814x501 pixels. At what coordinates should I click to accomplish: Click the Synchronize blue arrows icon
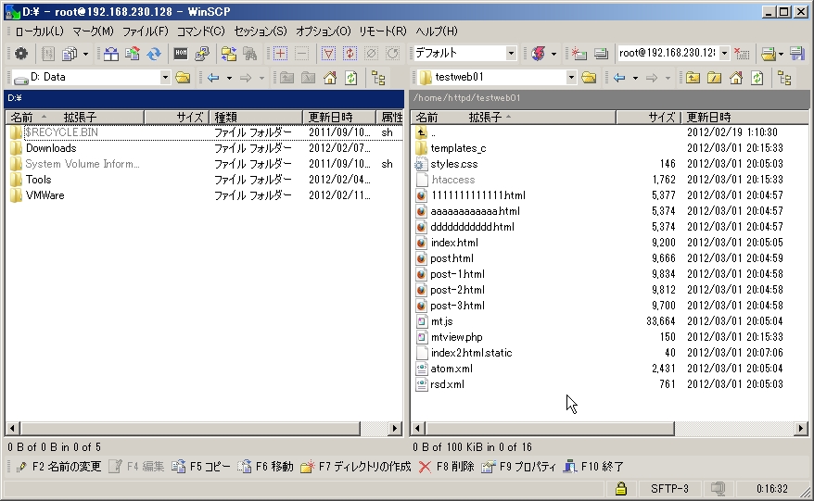coord(154,54)
